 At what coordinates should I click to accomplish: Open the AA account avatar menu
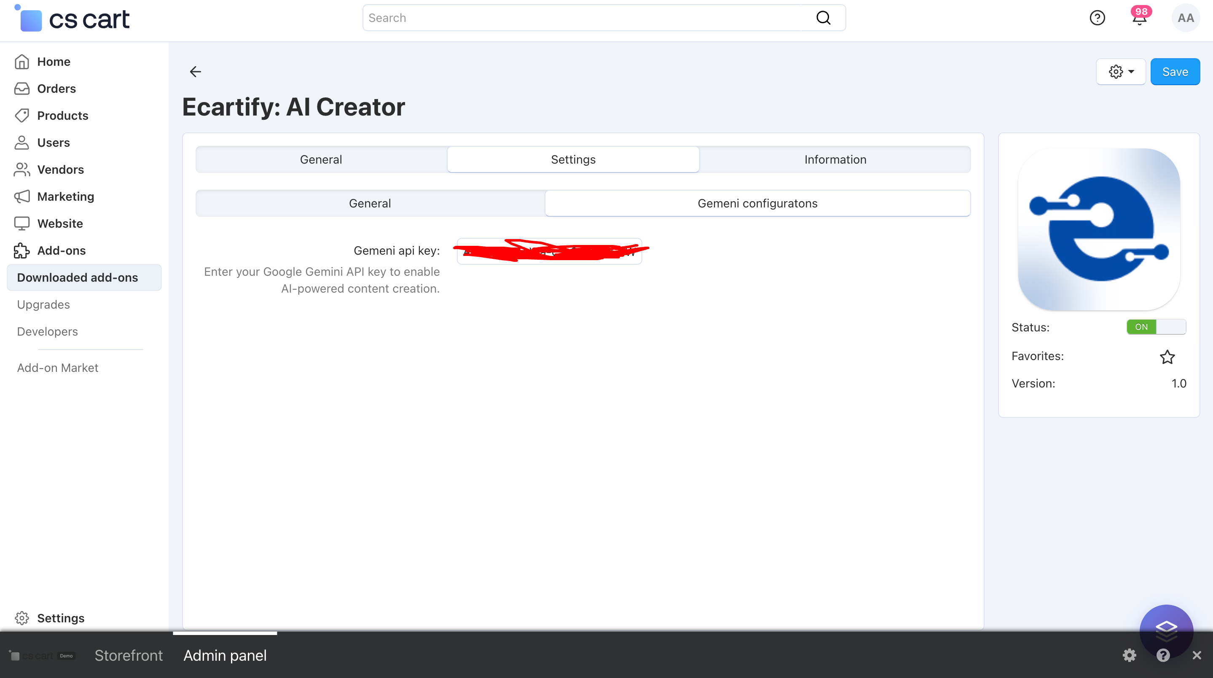[1186, 18]
